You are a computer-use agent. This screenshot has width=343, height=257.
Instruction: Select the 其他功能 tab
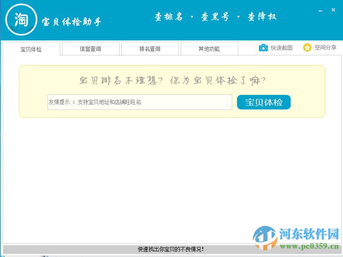(209, 48)
